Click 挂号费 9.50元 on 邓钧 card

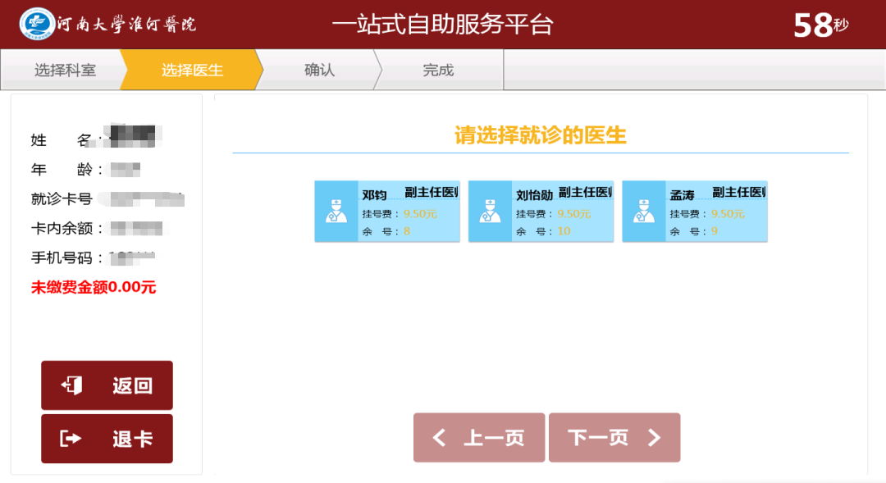pos(400,213)
